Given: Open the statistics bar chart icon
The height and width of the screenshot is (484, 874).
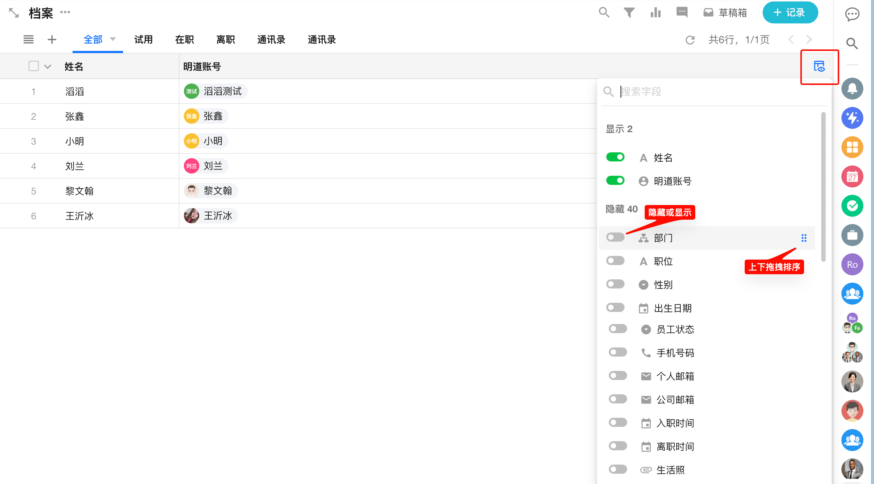Looking at the screenshot, I should (x=655, y=13).
